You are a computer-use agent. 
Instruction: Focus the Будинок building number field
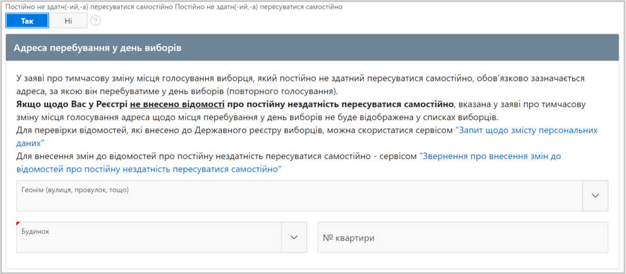[x=148, y=241]
